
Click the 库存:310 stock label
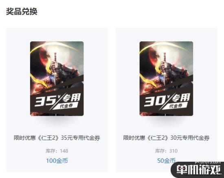[166, 151]
